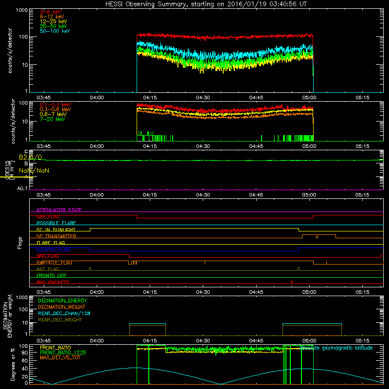Click the REAR_DEC_WEIGHT legend entry
The image size is (389, 389).
pos(60,320)
